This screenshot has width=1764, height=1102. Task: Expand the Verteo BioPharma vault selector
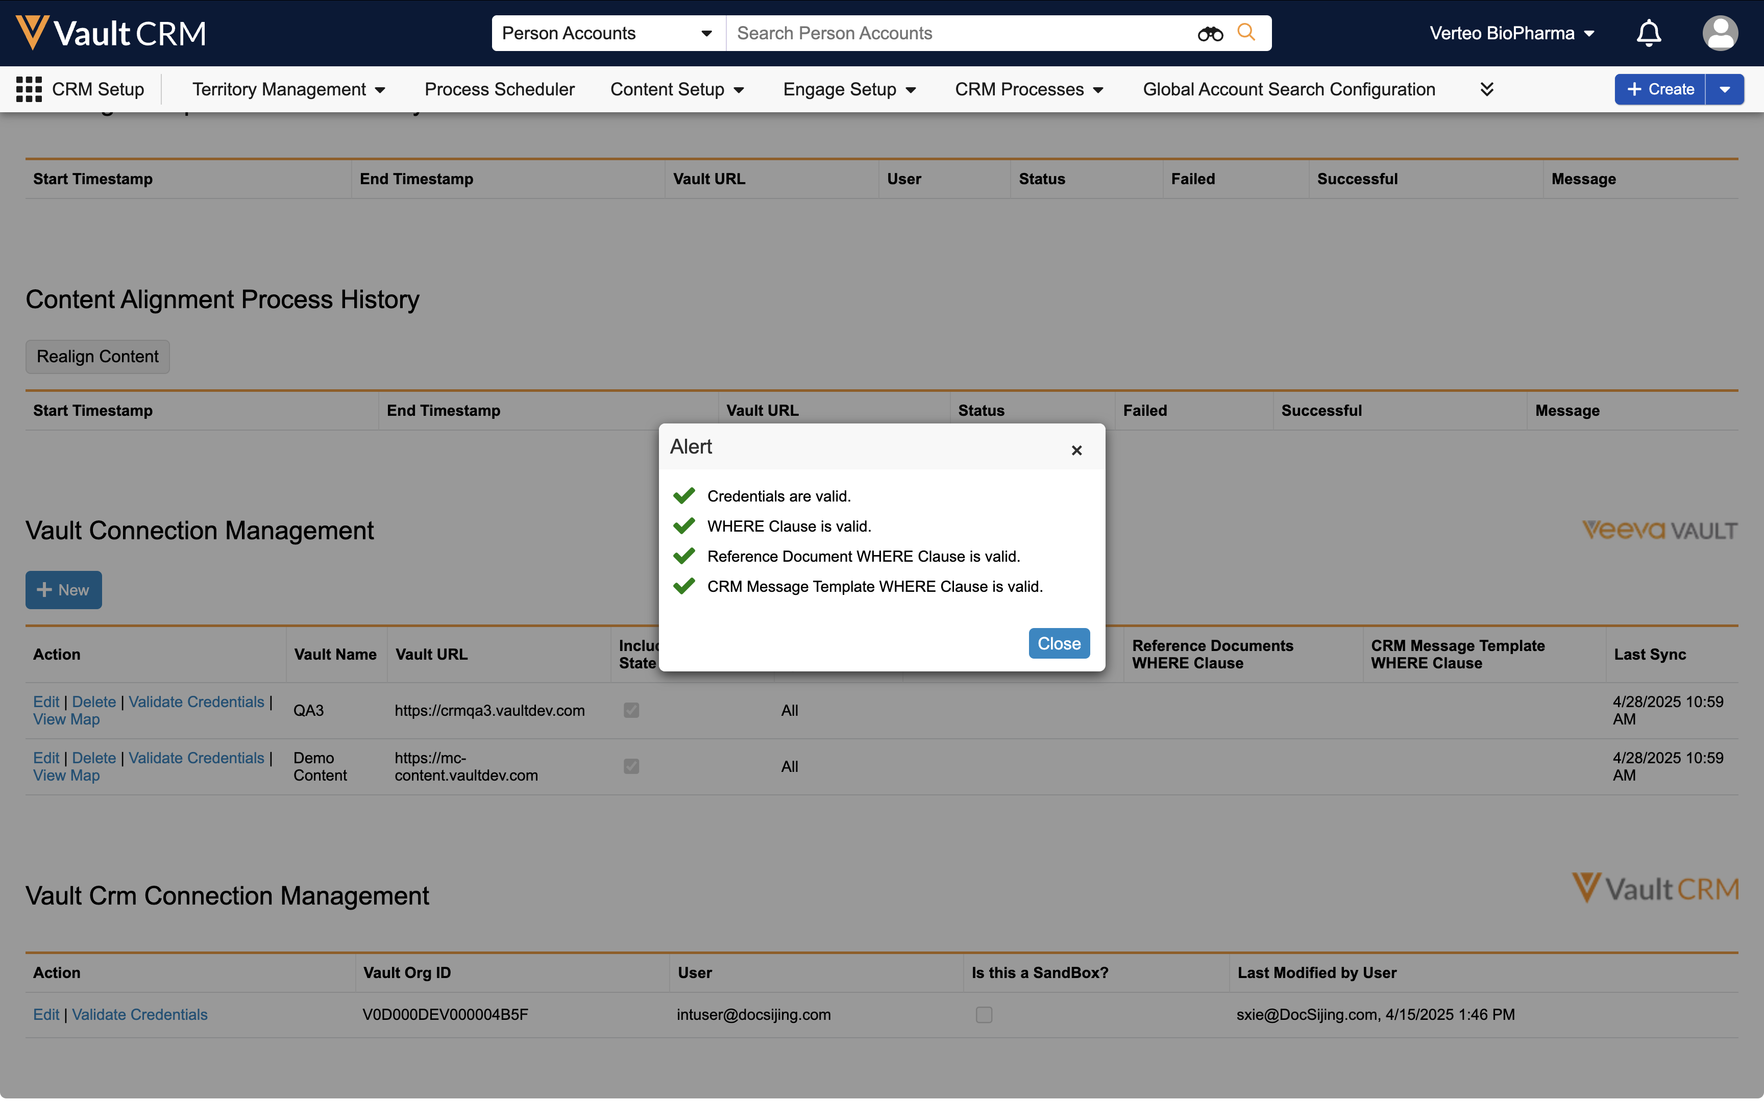1512,34
